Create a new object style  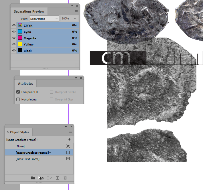pyautogui.click(x=57, y=178)
